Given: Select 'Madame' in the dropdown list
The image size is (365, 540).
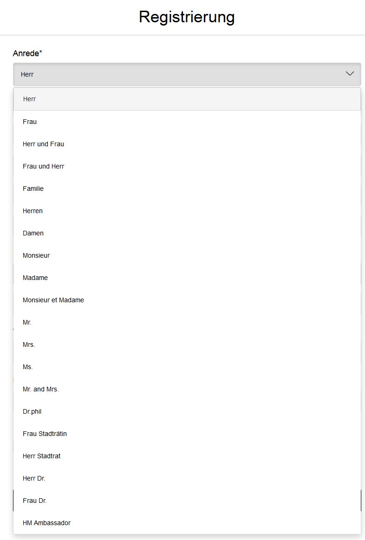Looking at the screenshot, I should click(x=187, y=278).
